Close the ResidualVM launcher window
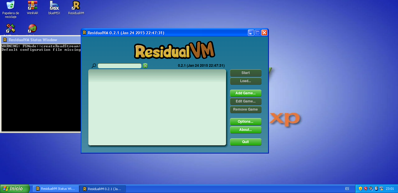 pyautogui.click(x=264, y=33)
